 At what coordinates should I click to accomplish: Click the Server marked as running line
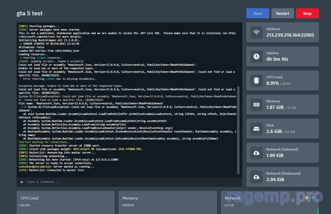pyautogui.click(x=56, y=167)
